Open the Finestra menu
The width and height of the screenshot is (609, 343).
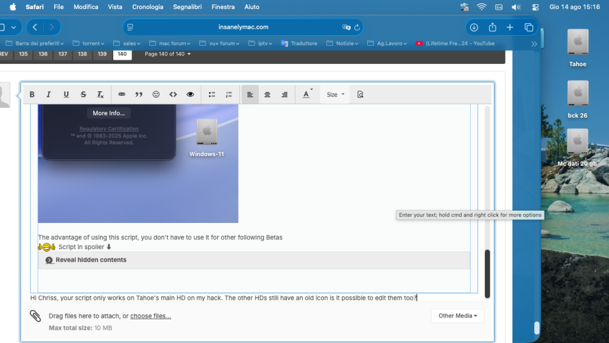click(x=223, y=7)
